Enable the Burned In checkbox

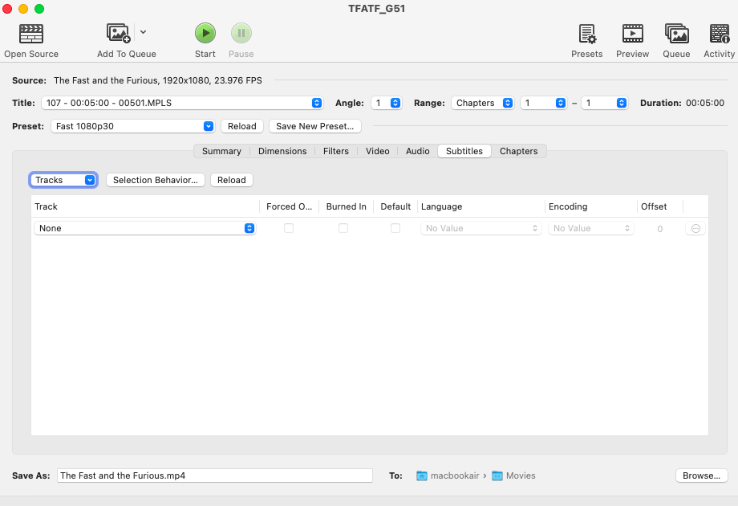[x=343, y=229]
